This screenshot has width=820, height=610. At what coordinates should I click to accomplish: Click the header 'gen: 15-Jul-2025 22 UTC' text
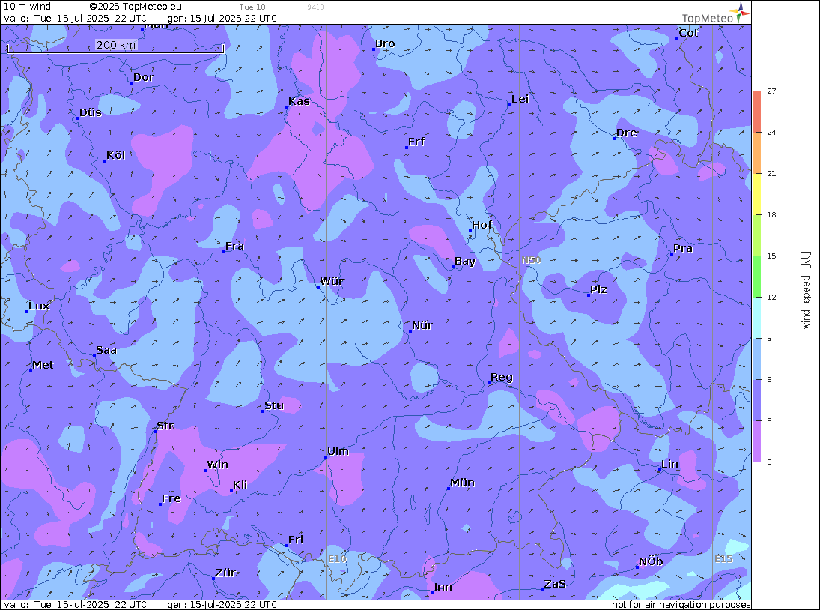[x=222, y=18]
